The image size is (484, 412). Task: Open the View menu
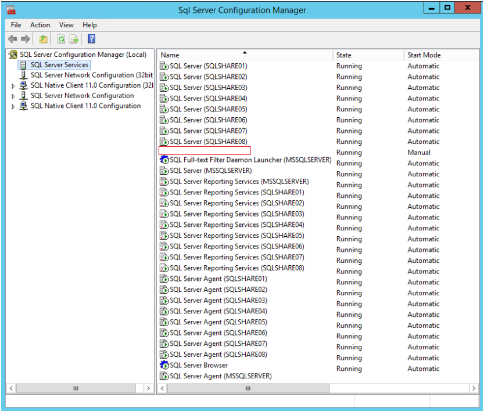coord(66,25)
